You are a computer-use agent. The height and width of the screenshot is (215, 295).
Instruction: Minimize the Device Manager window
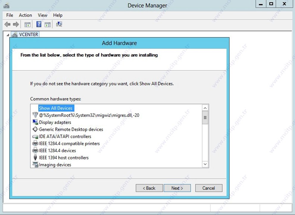point(261,4)
